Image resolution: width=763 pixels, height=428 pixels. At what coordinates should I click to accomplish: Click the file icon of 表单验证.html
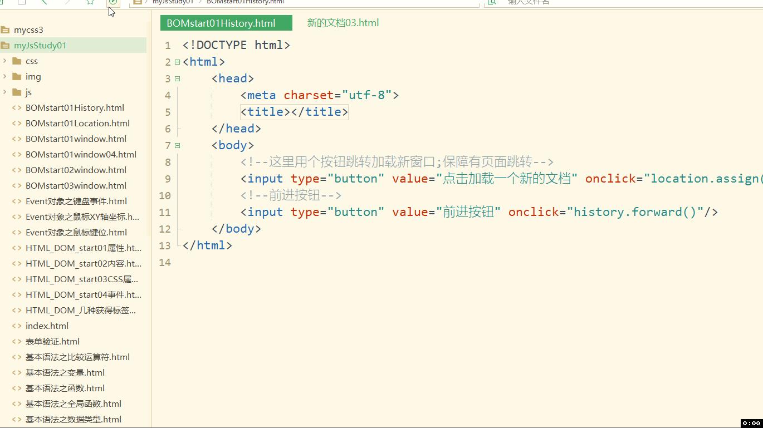17,342
